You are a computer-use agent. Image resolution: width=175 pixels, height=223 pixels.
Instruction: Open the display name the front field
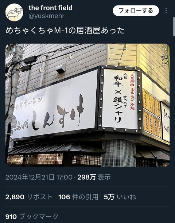click(51, 8)
